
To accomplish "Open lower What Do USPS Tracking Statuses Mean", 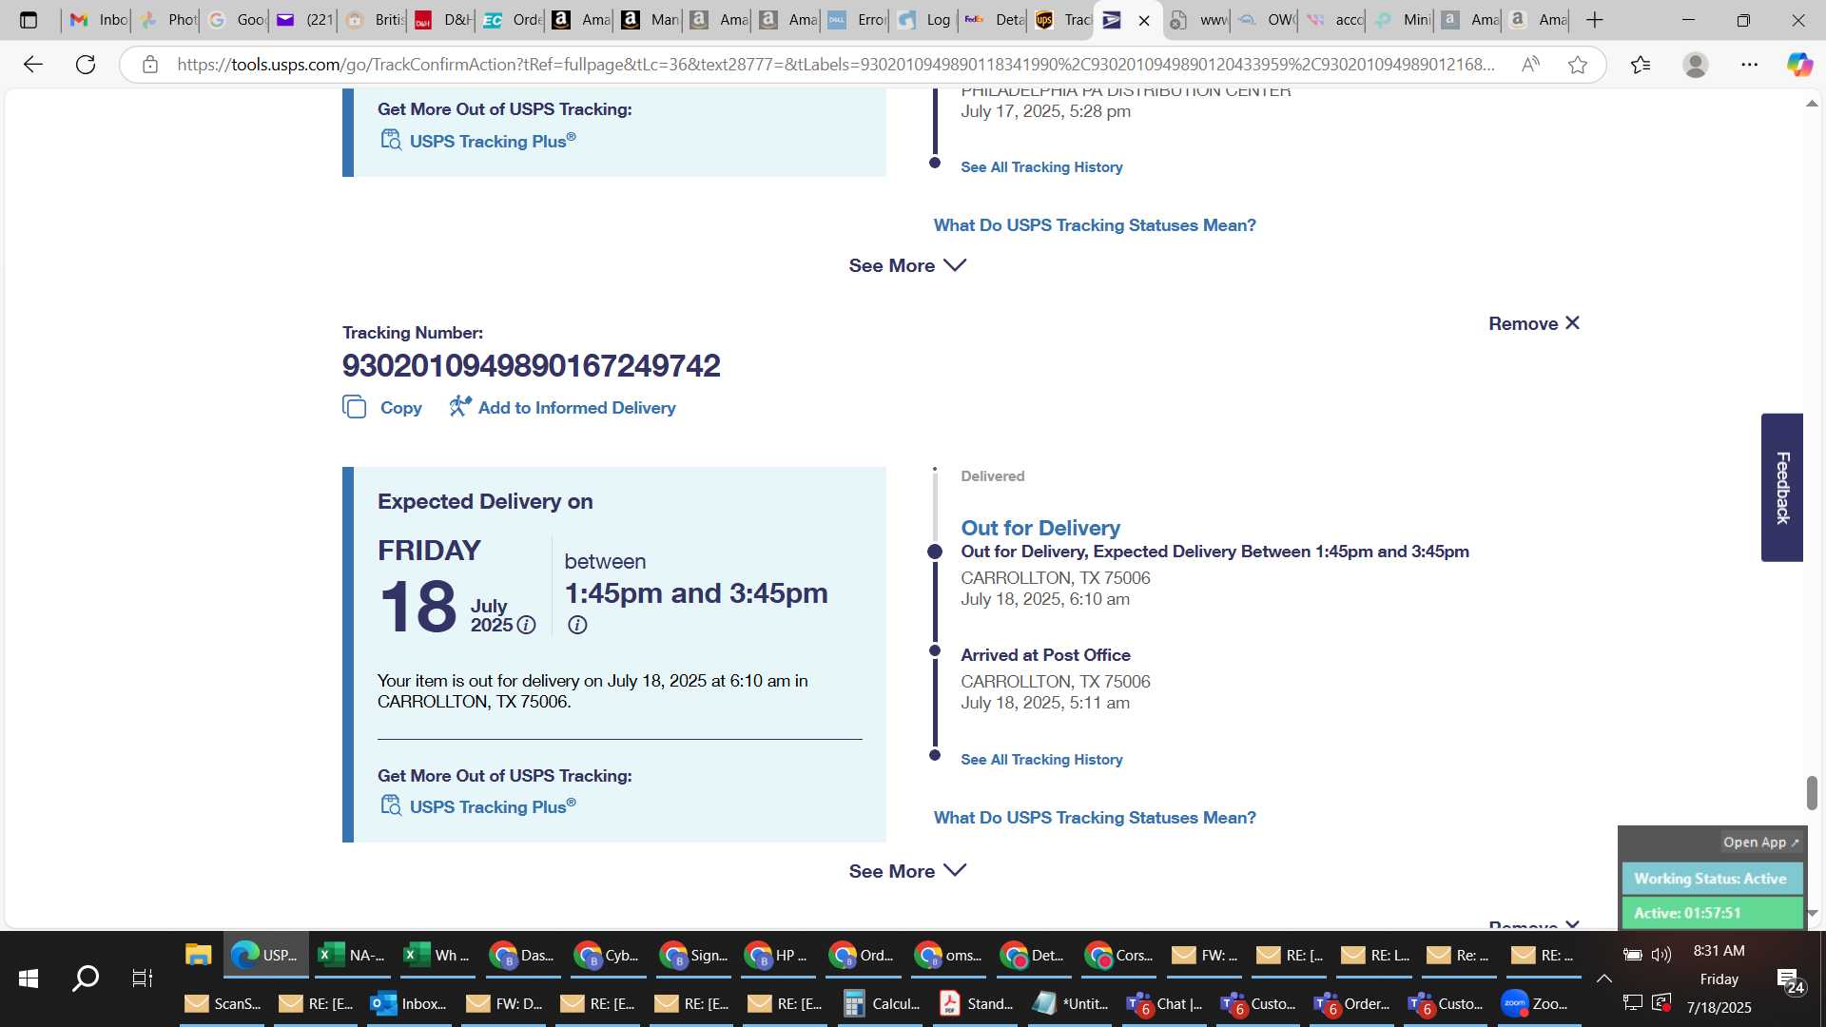I will click(1095, 817).
